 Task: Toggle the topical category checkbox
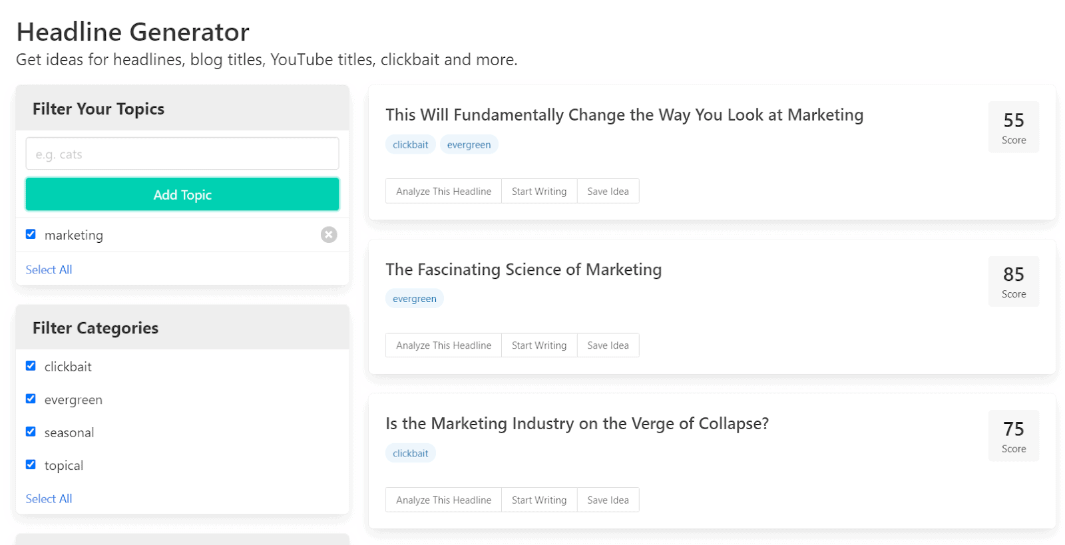pyautogui.click(x=31, y=464)
